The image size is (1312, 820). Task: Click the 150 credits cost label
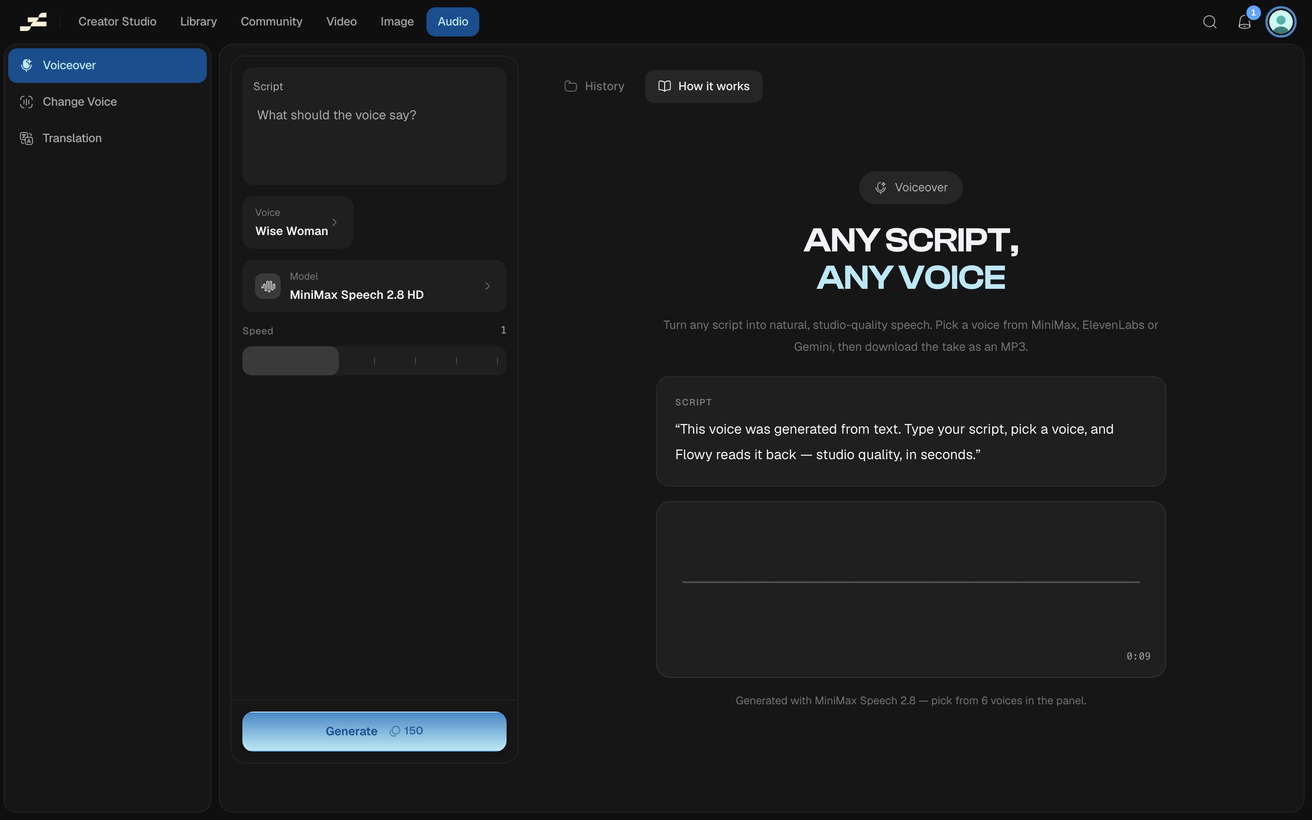tap(407, 731)
